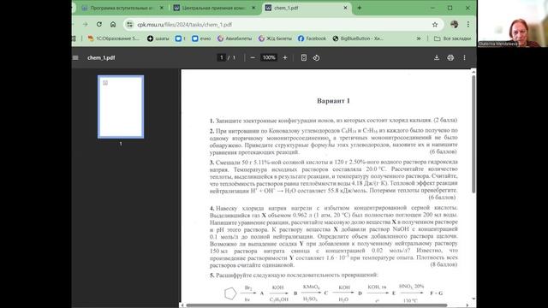
Task: Click the PDF page number field
Action: pos(221,57)
